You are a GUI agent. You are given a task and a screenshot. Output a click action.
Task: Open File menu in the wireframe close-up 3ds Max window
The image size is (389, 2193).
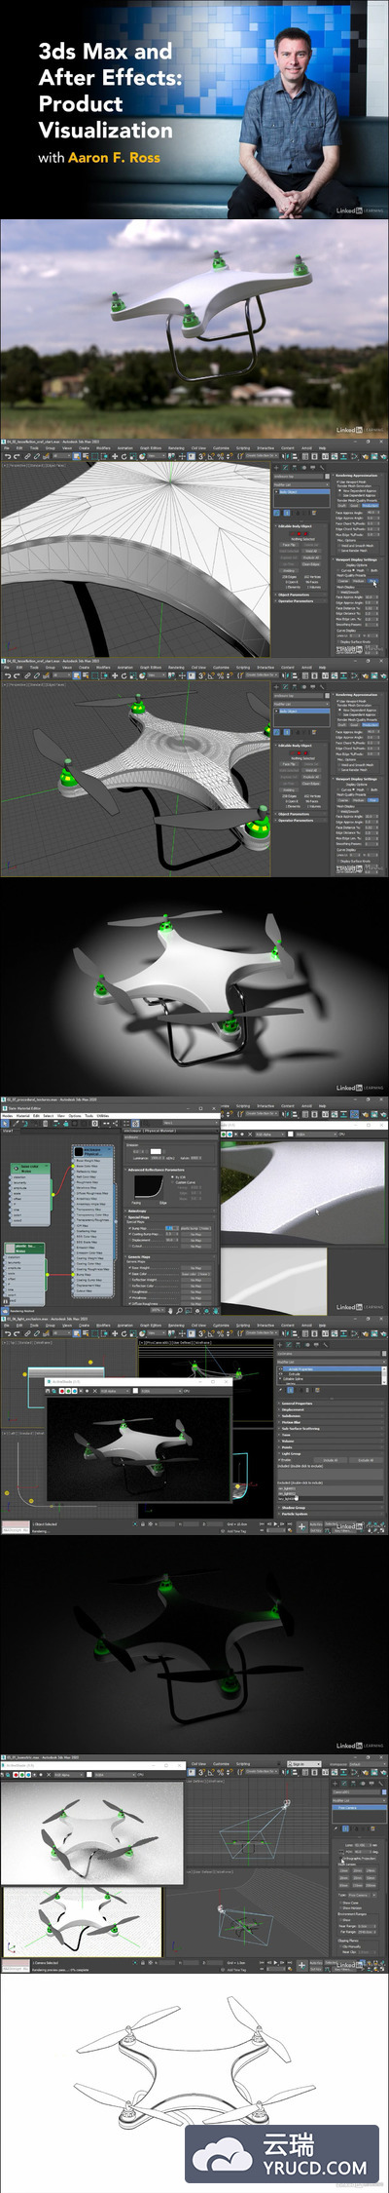(5, 448)
